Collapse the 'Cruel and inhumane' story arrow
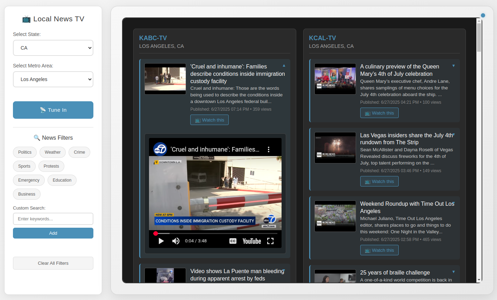This screenshot has width=497, height=300. pyautogui.click(x=284, y=66)
